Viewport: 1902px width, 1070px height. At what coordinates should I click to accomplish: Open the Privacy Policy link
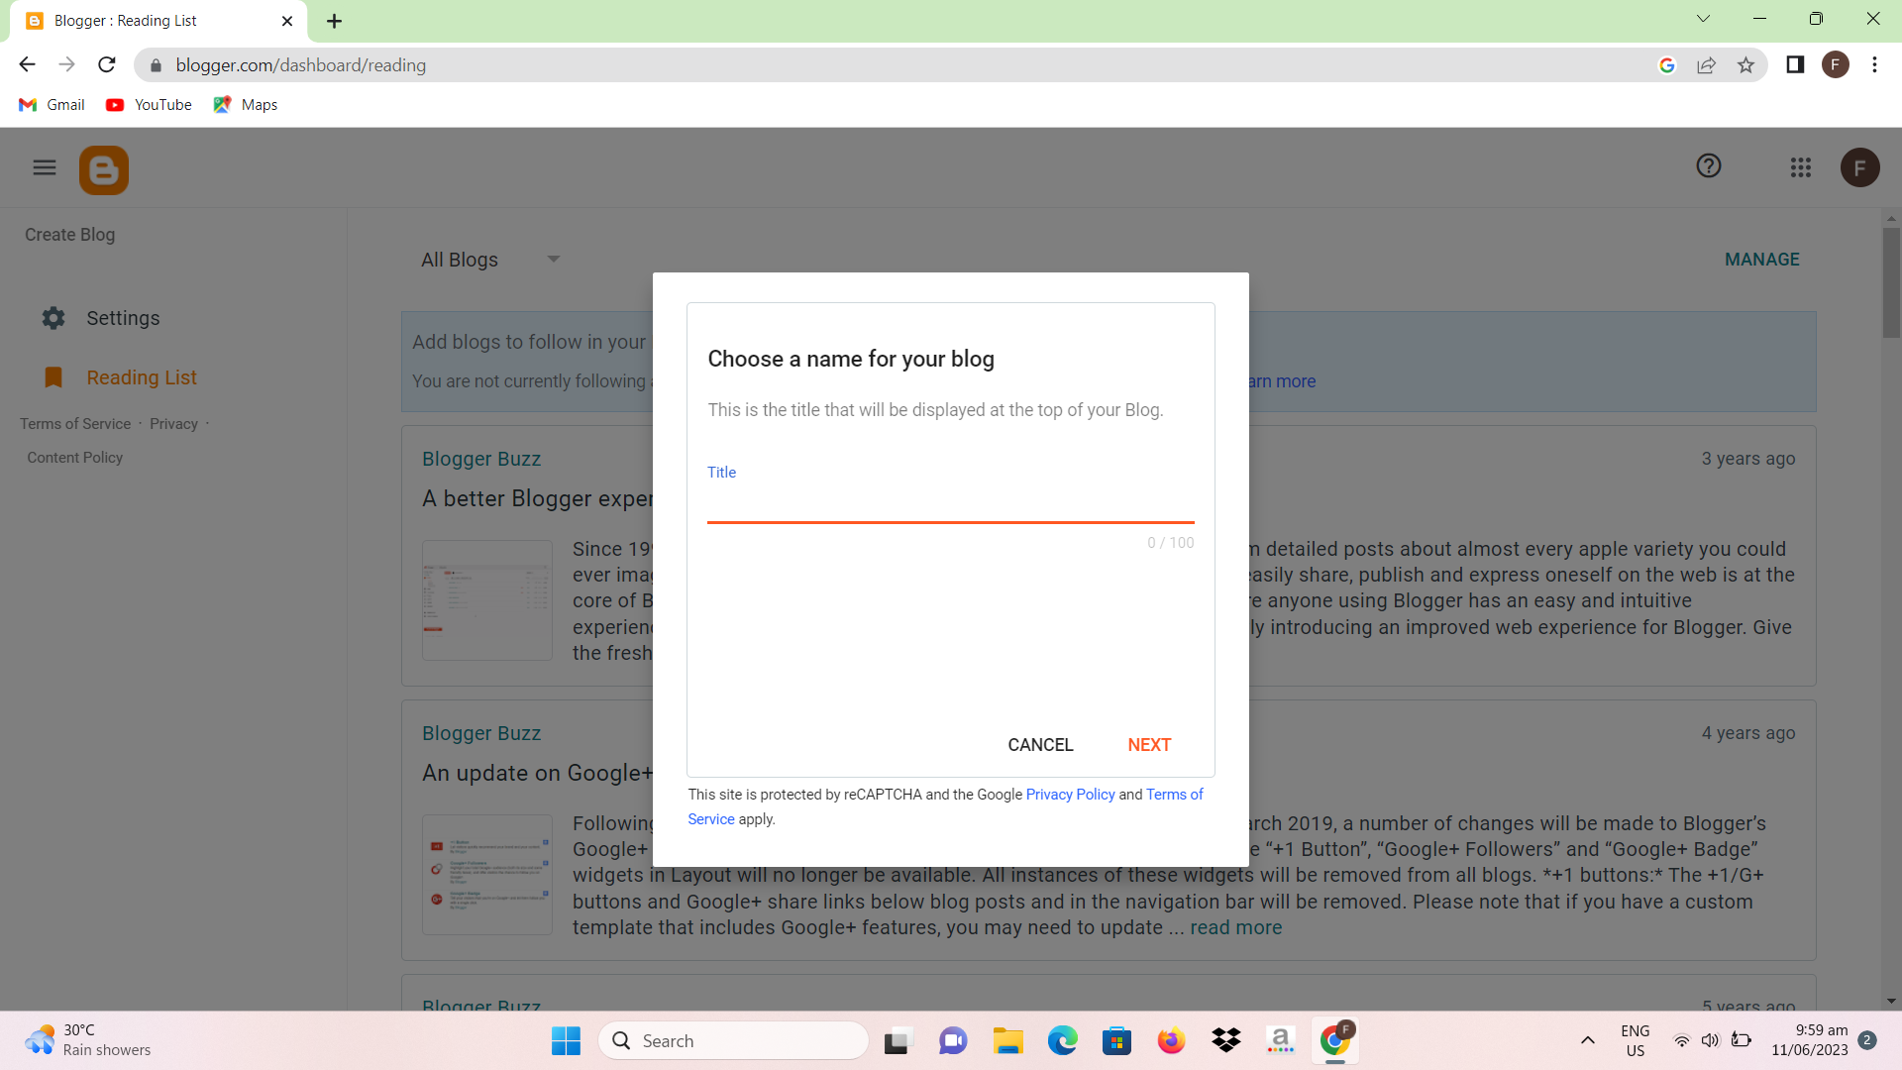(1070, 795)
